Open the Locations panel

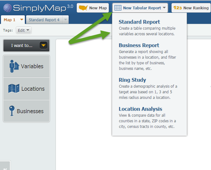pos(26,89)
